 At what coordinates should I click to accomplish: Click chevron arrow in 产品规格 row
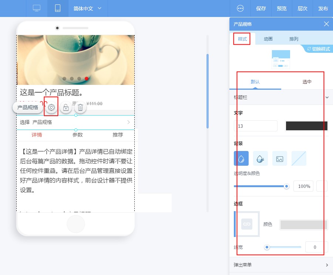[128, 122]
